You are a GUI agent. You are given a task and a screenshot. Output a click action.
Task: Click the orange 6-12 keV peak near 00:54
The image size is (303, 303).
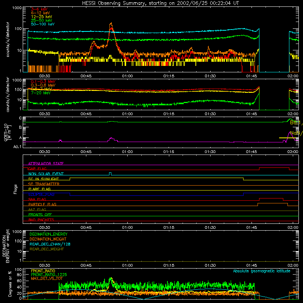[x=111, y=23]
